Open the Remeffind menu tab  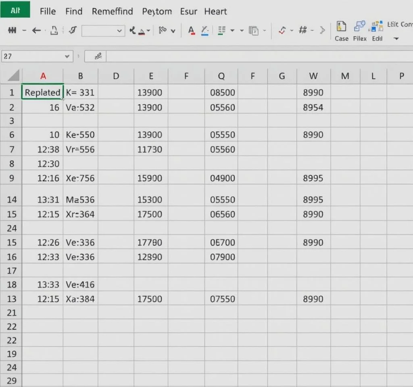(x=112, y=11)
